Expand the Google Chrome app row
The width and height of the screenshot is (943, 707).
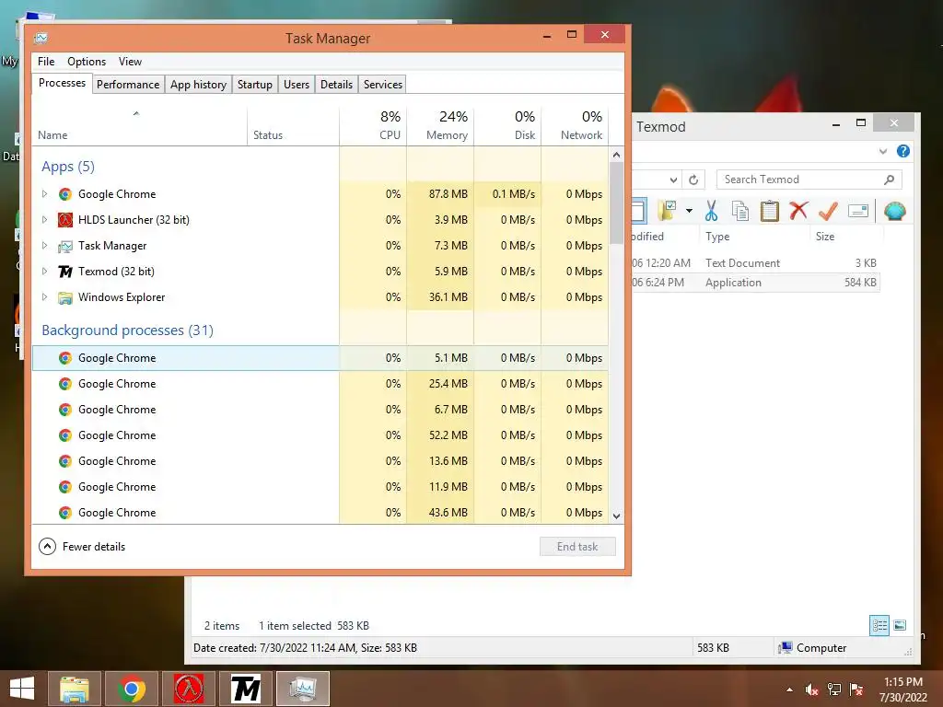(x=44, y=193)
